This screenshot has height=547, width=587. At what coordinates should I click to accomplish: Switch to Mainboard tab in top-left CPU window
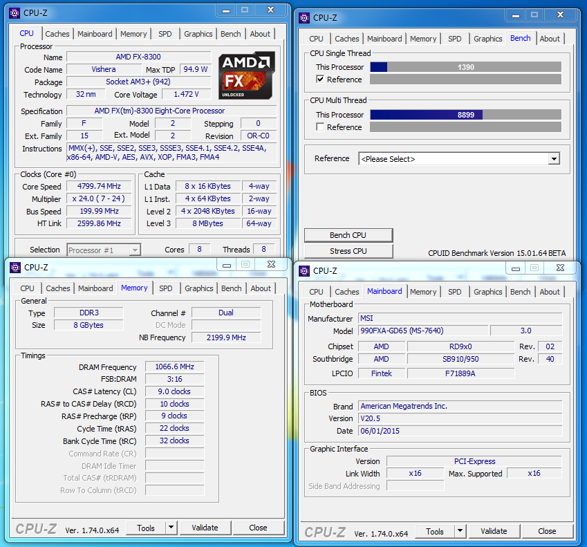[x=95, y=34]
